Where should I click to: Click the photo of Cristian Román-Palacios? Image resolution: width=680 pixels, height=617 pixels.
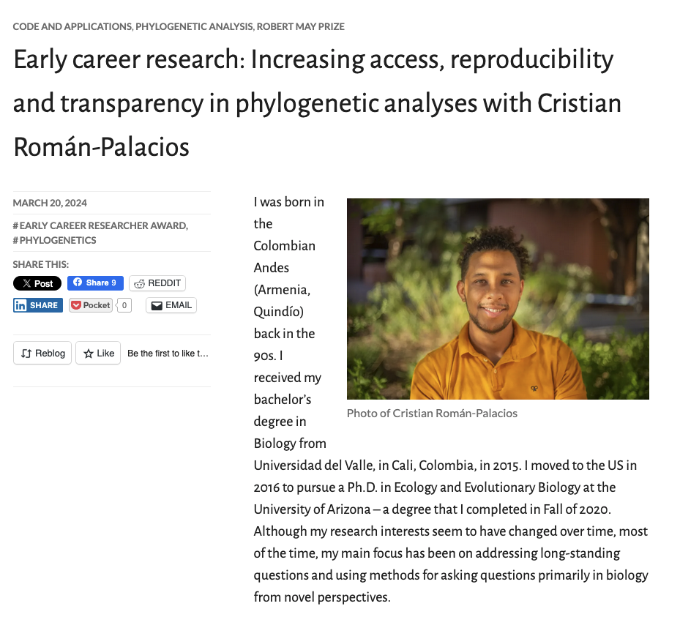[498, 299]
